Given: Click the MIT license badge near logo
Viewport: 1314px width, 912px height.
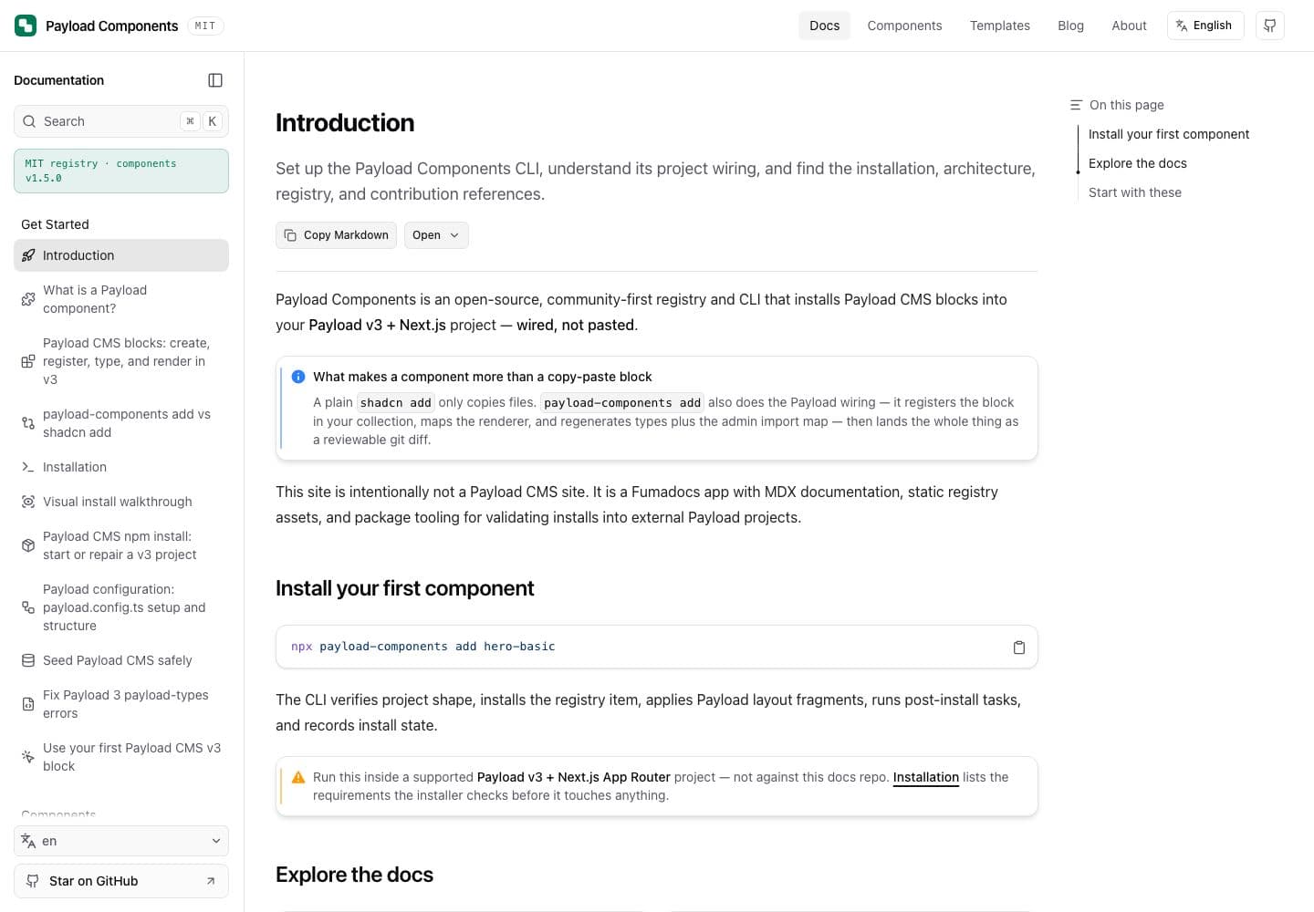Looking at the screenshot, I should pyautogui.click(x=205, y=26).
